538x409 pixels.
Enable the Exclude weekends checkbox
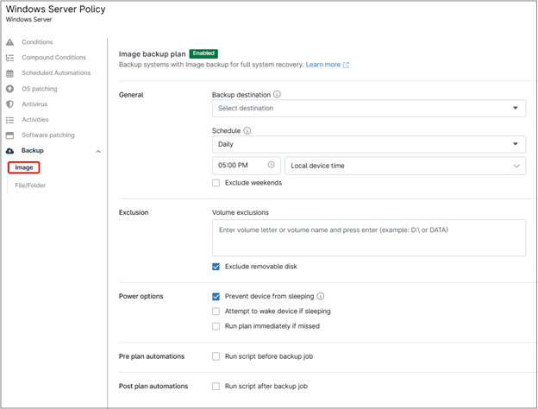tap(216, 183)
